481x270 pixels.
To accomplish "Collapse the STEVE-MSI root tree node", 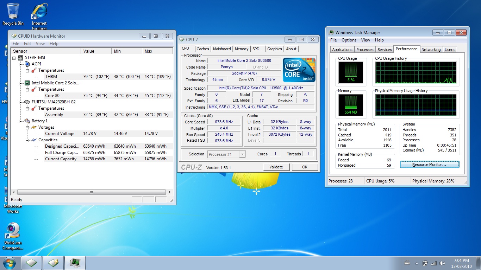I will pos(14,58).
